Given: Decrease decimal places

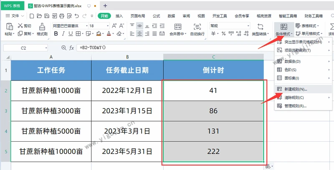Looking at the screenshot, I should [246, 34].
